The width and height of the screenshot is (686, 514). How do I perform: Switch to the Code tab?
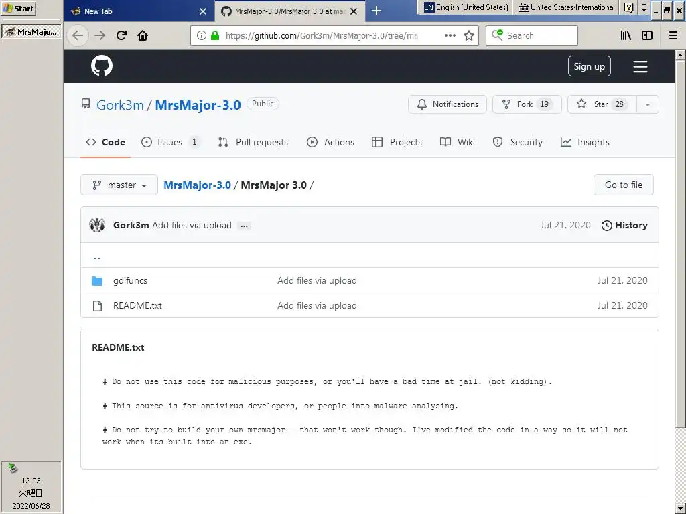pyautogui.click(x=105, y=142)
